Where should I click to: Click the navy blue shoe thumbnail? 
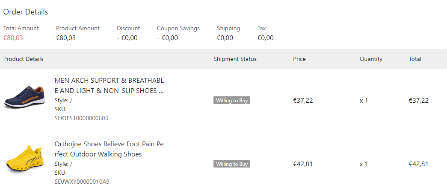coord(25,96)
